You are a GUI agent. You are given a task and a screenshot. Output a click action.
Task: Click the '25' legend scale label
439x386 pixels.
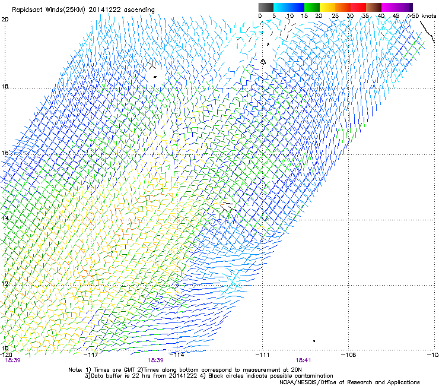[335, 16]
